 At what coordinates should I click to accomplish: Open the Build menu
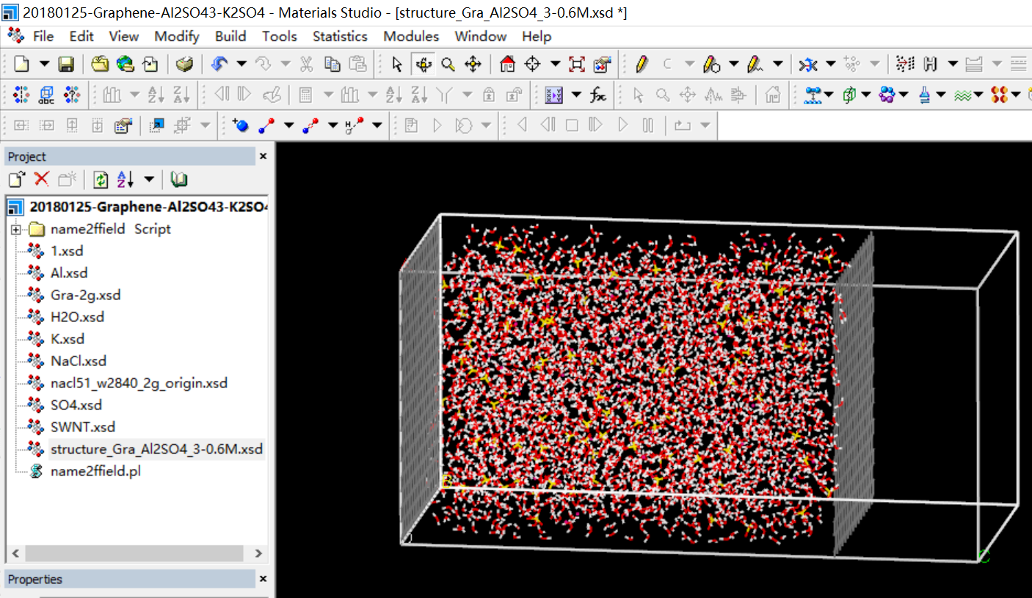tap(230, 36)
